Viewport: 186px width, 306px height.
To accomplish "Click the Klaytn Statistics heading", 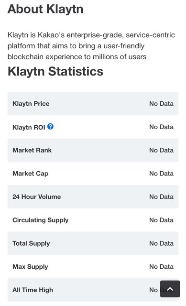I will click(x=55, y=71).
